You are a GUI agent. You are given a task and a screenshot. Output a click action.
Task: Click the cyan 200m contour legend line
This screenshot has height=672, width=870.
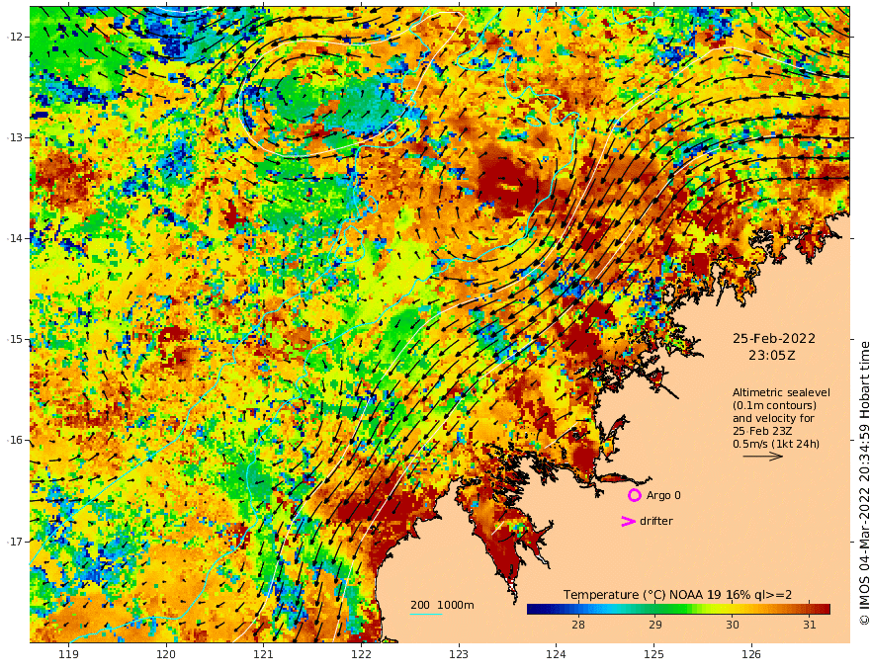pyautogui.click(x=426, y=614)
